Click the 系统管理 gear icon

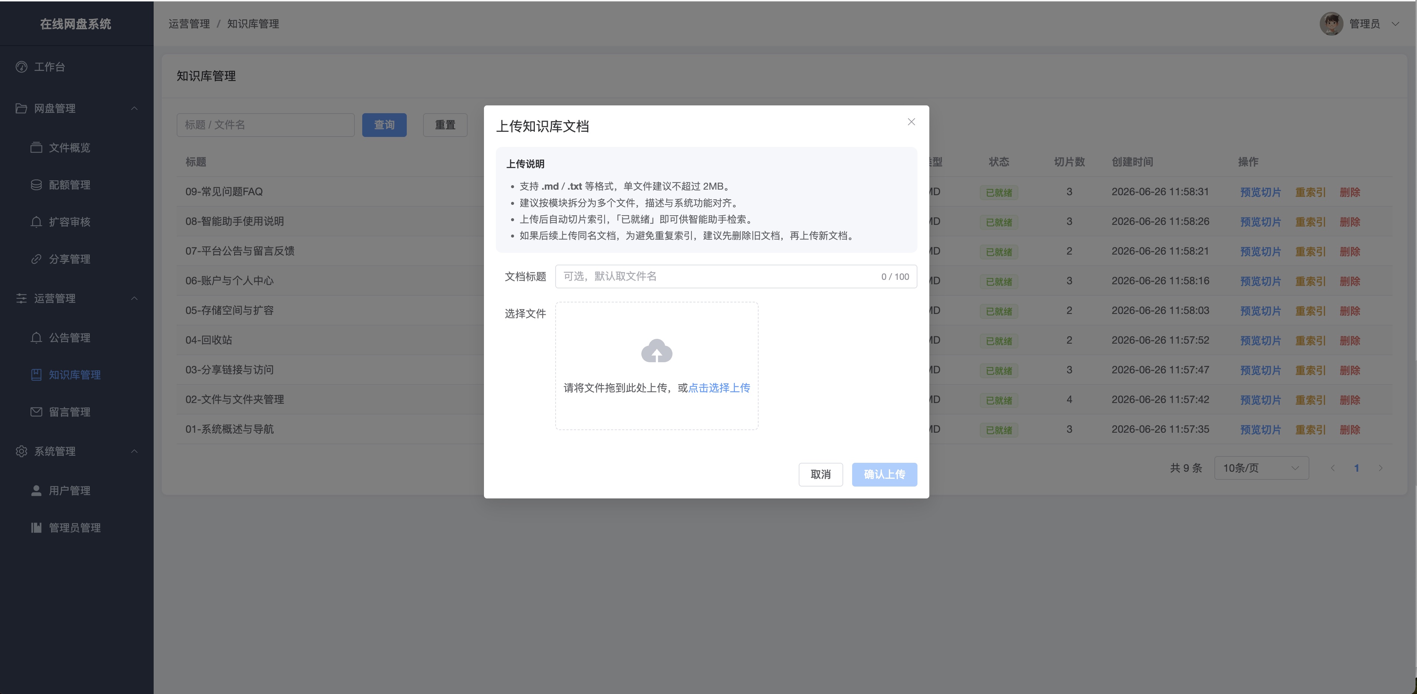(x=22, y=451)
